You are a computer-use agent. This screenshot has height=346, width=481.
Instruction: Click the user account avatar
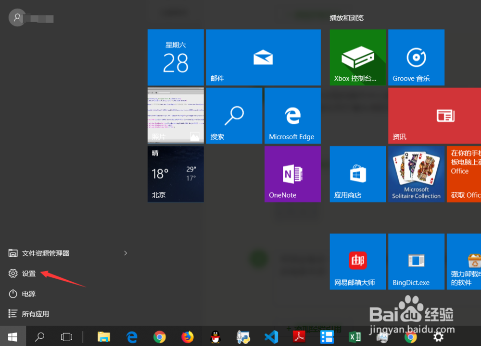[17, 17]
